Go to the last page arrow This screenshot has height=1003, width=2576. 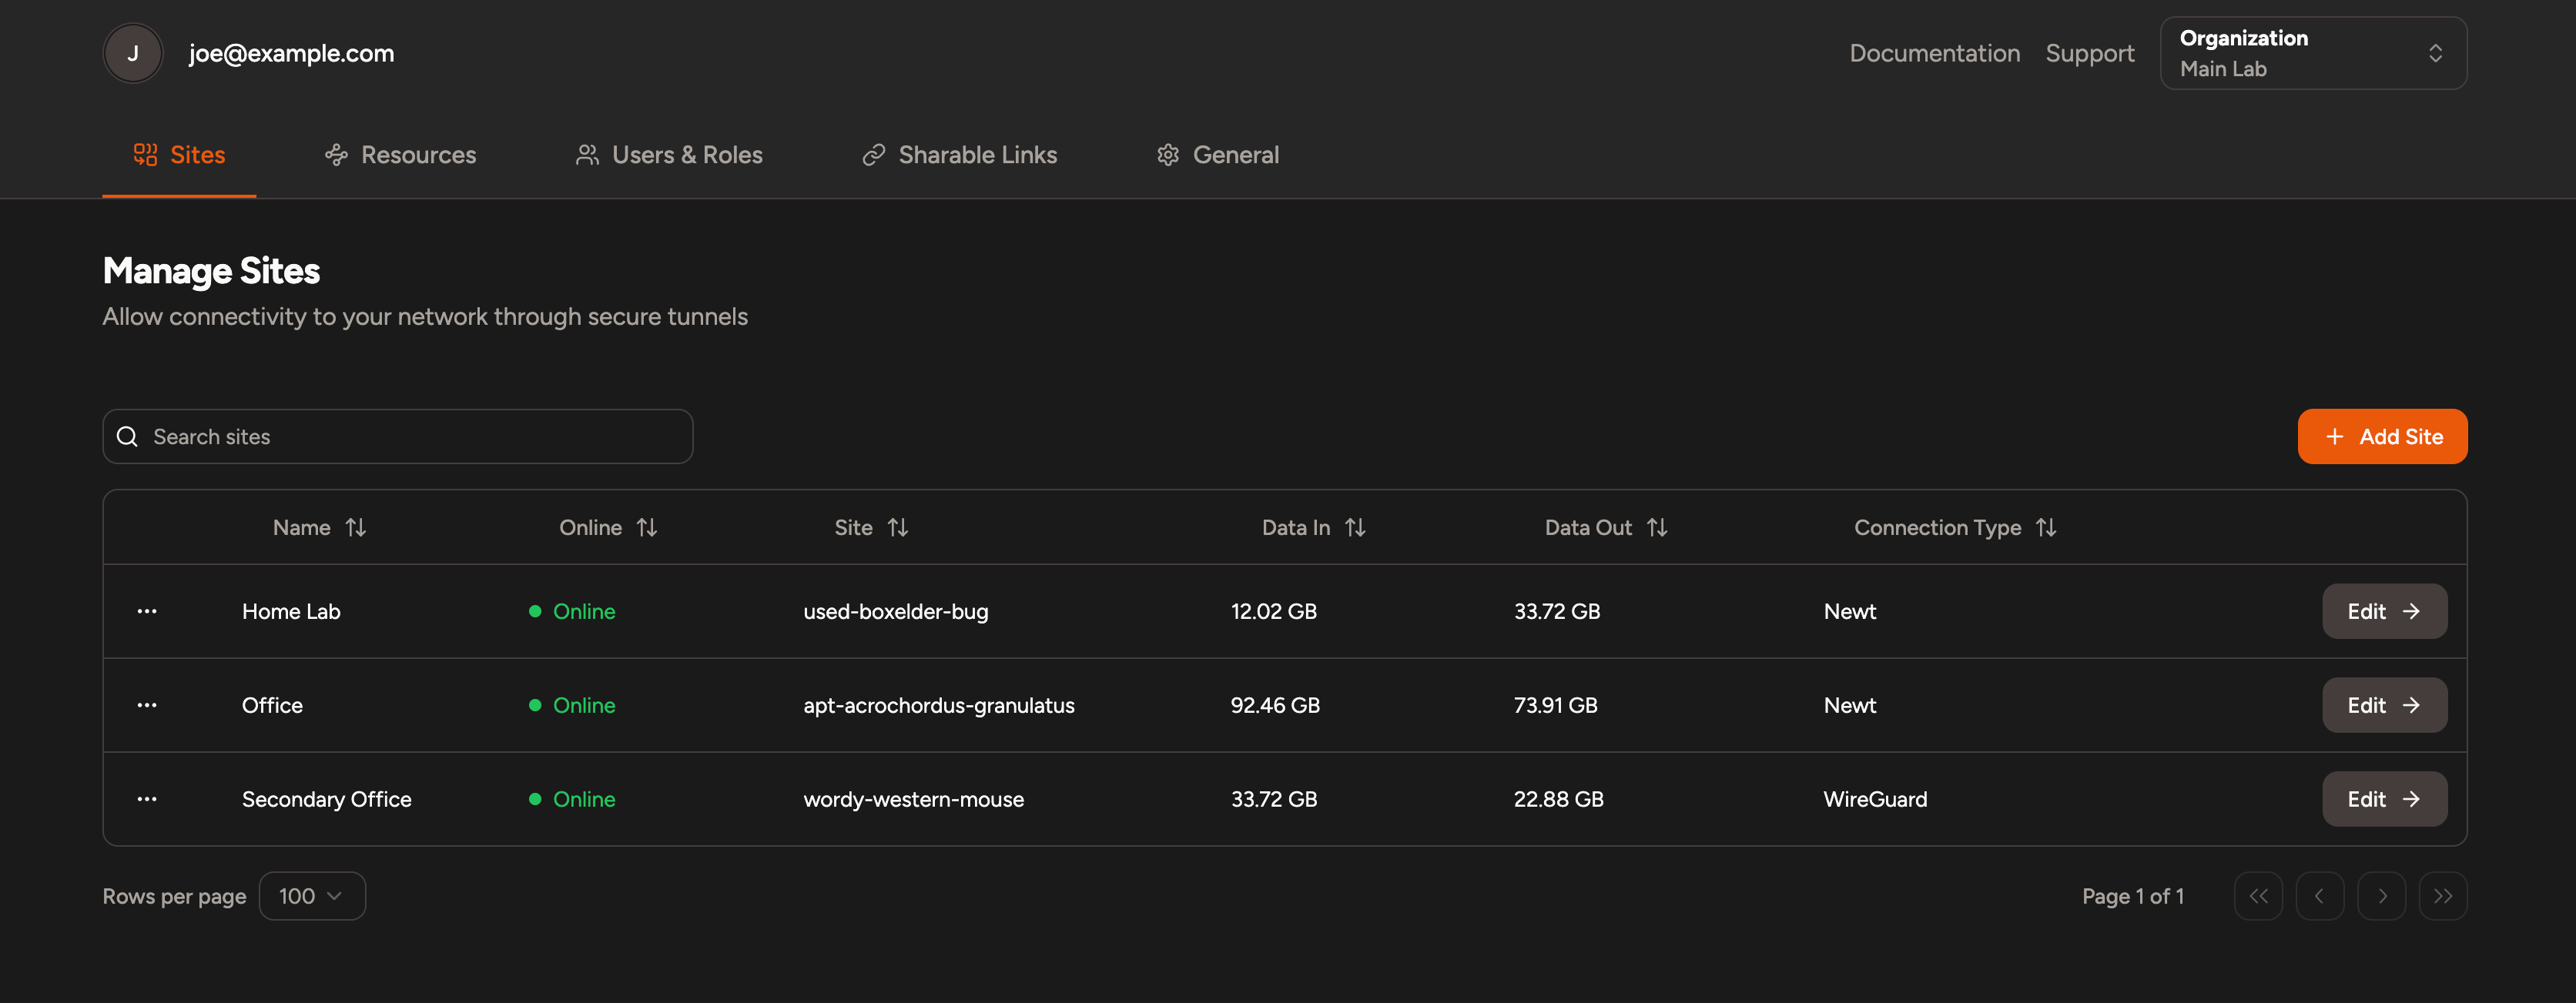click(2442, 896)
